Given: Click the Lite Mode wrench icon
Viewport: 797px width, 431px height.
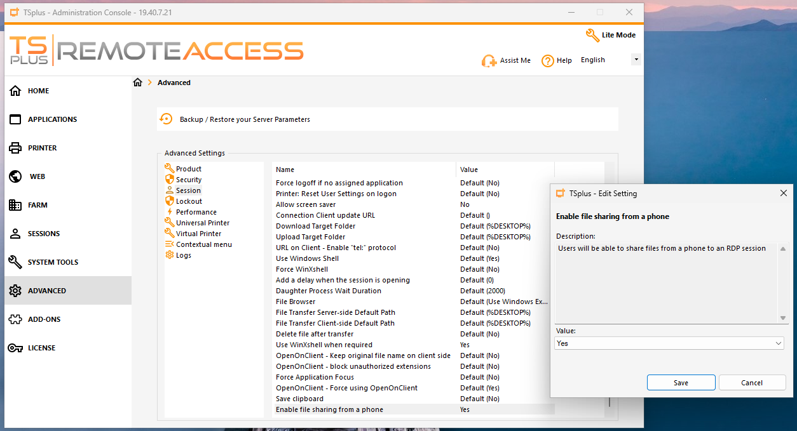Looking at the screenshot, I should (x=592, y=36).
